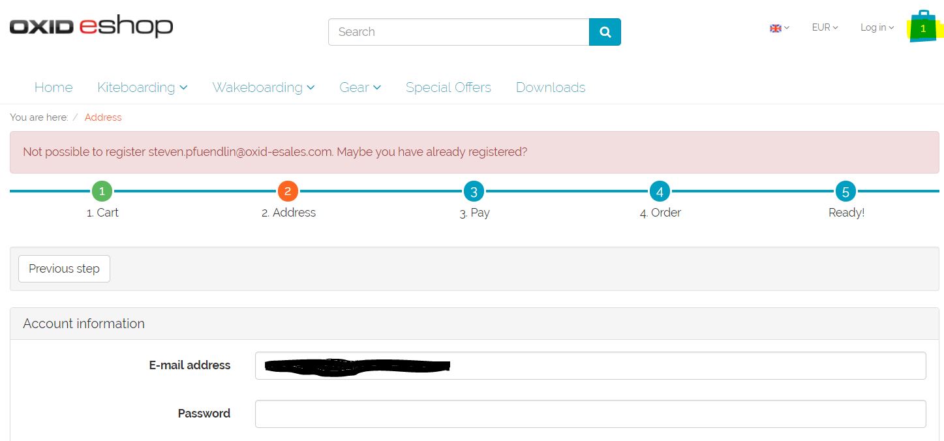The width and height of the screenshot is (944, 441).
Task: Click the step 4 Order circle
Action: (660, 191)
